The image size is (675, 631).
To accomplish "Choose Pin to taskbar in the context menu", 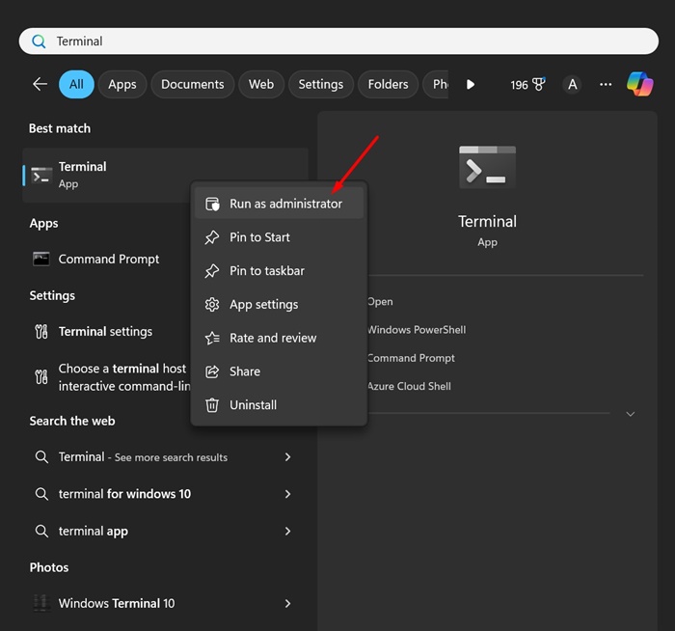I will 267,271.
